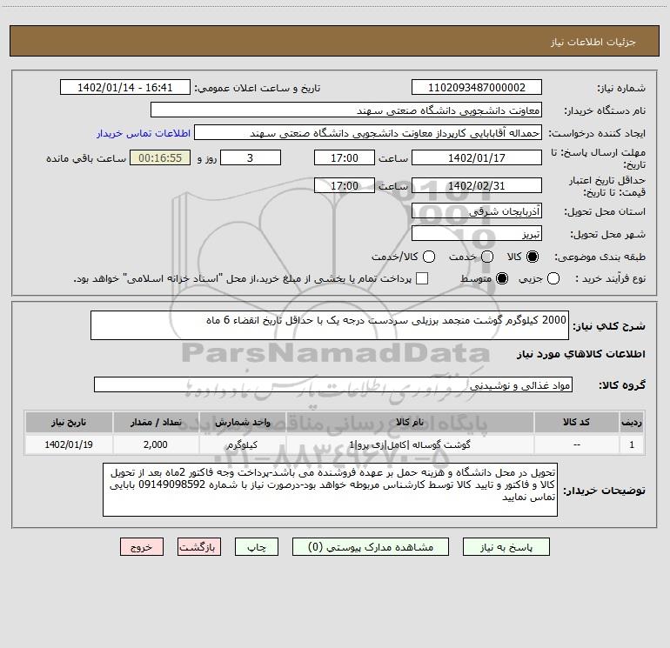Click the ردیف column header
Image resolution: width=670 pixels, height=648 pixels.
[632, 422]
